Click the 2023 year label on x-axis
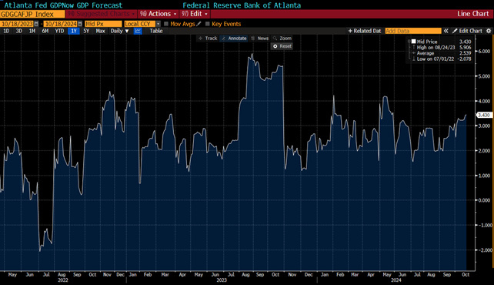 pos(222,280)
